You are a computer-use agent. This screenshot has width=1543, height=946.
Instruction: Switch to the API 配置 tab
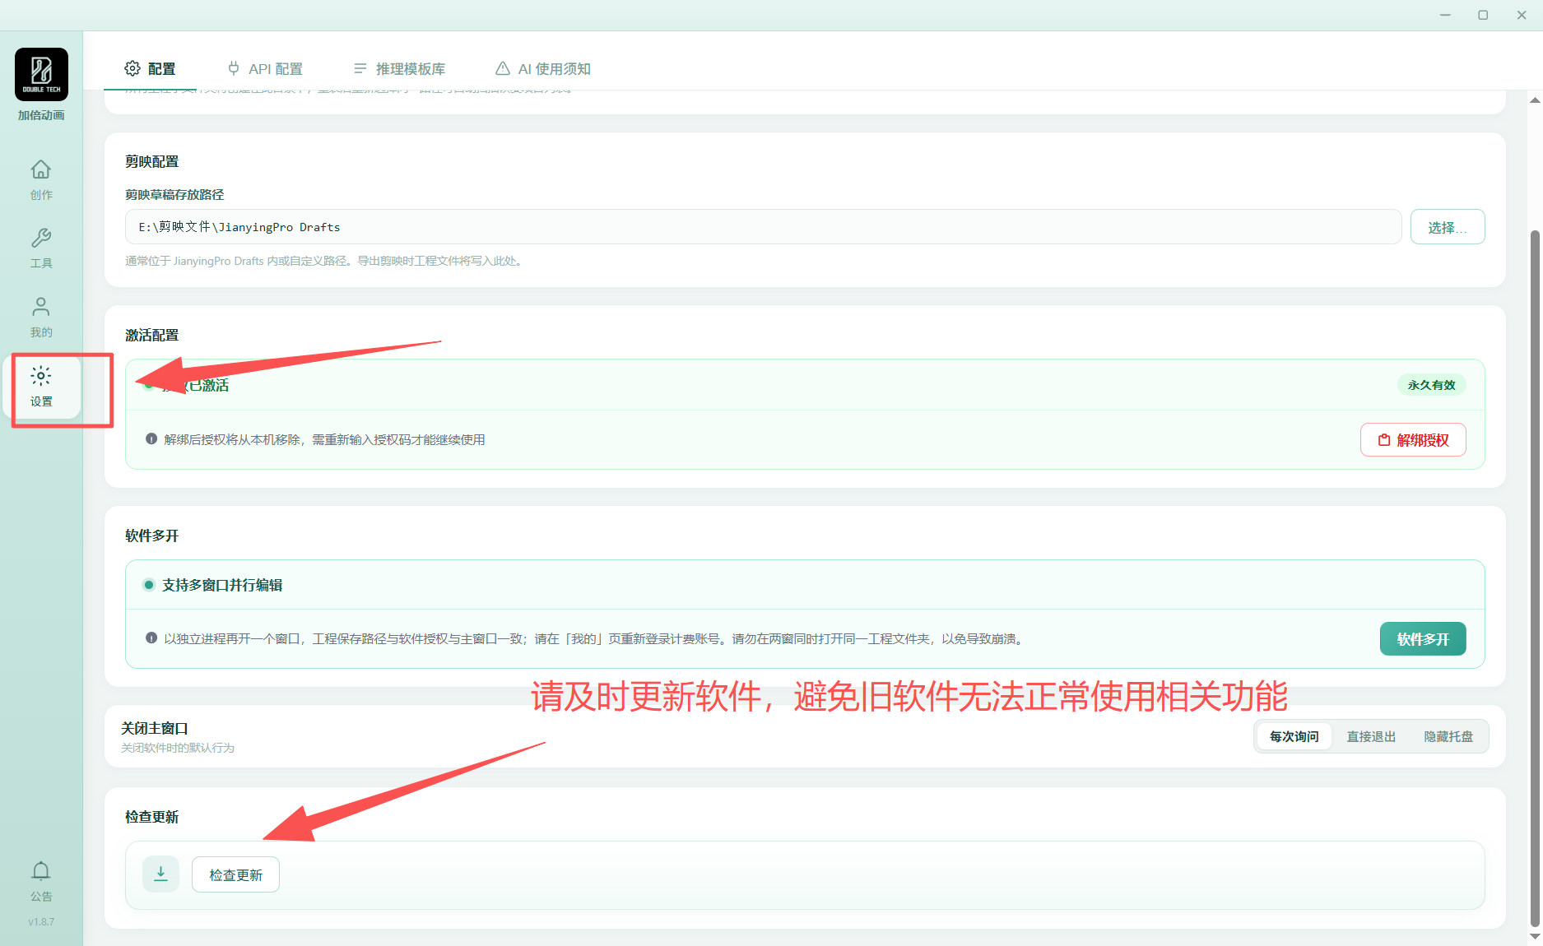(x=265, y=69)
